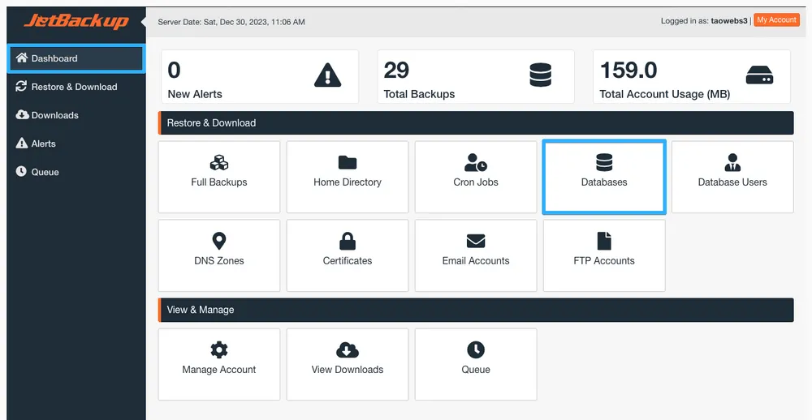Click the Total Backups database stack icon
Image resolution: width=812 pixels, height=420 pixels.
[x=540, y=75]
